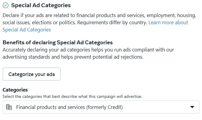Click the Benefits of declaring Special Ad Categories heading
202x120 pixels.
(x=58, y=42)
